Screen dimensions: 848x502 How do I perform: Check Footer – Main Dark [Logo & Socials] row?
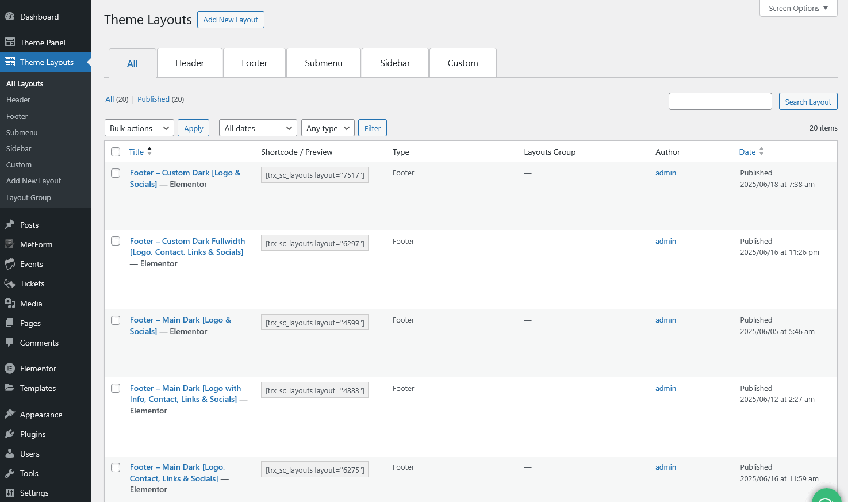(x=116, y=320)
